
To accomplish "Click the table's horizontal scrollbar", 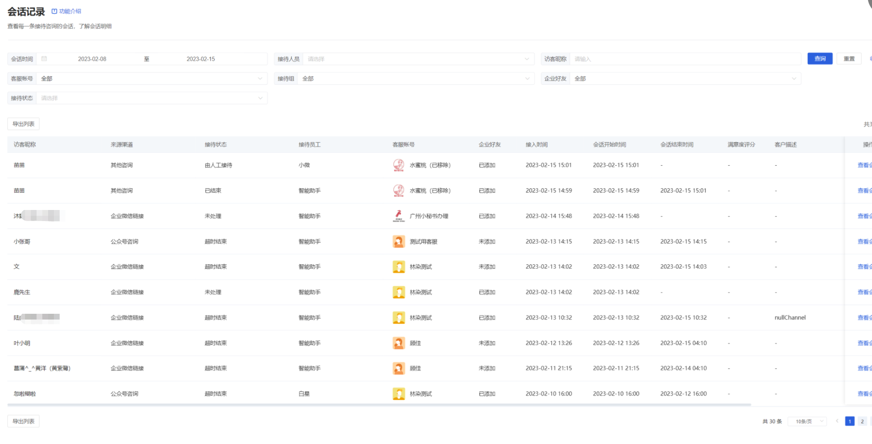I will point(379,405).
